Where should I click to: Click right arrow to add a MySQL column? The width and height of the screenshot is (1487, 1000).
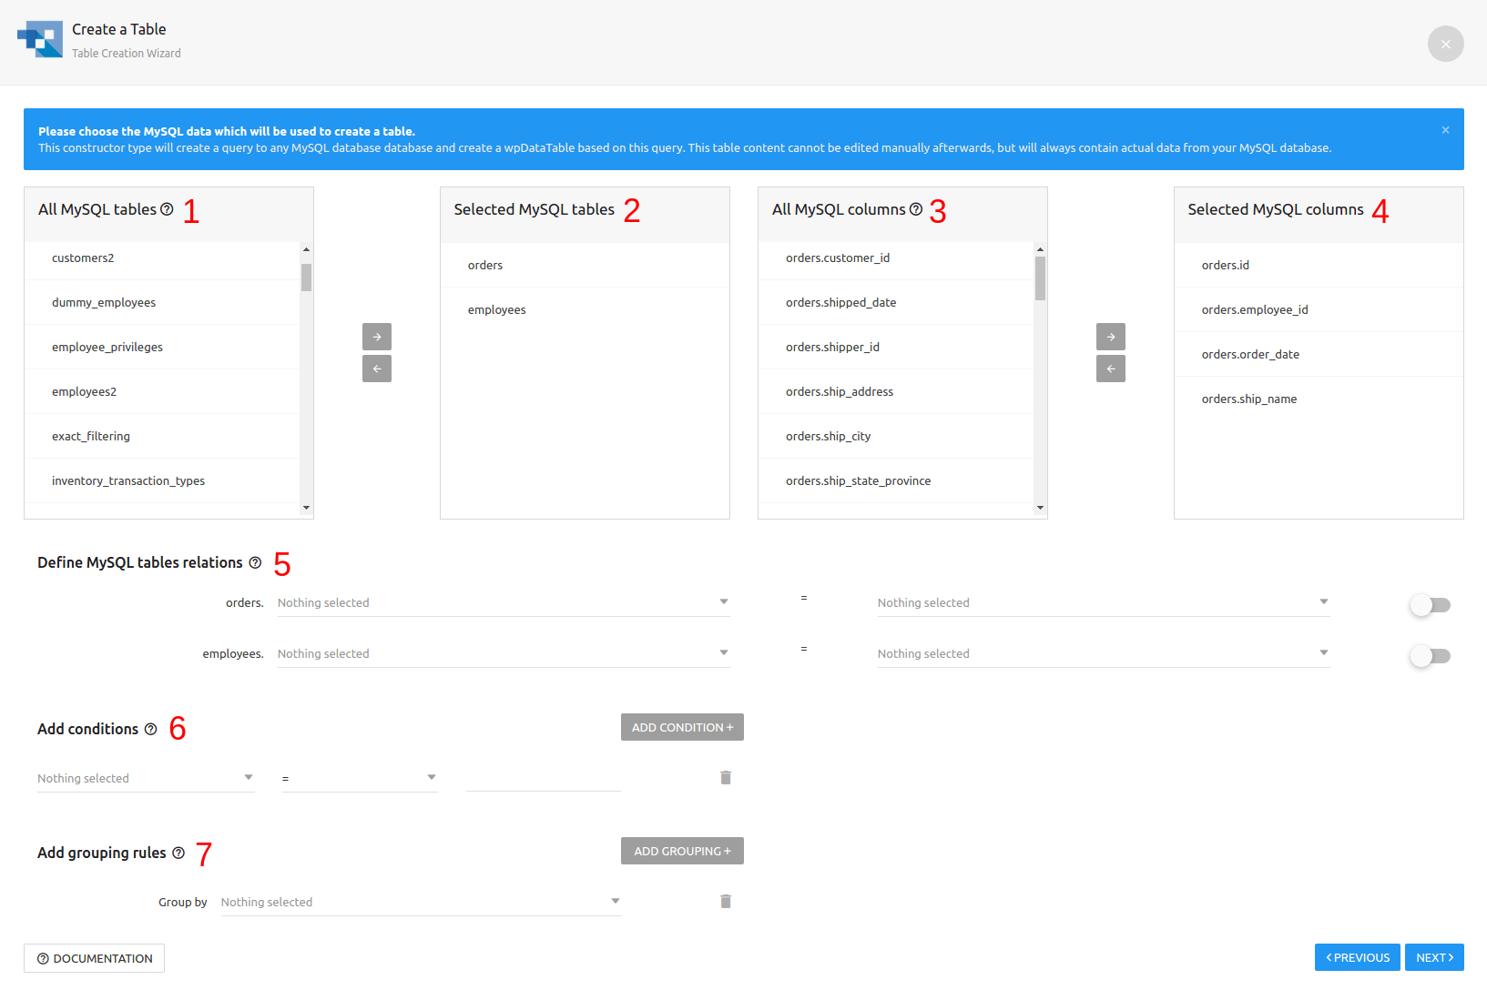(x=1110, y=337)
